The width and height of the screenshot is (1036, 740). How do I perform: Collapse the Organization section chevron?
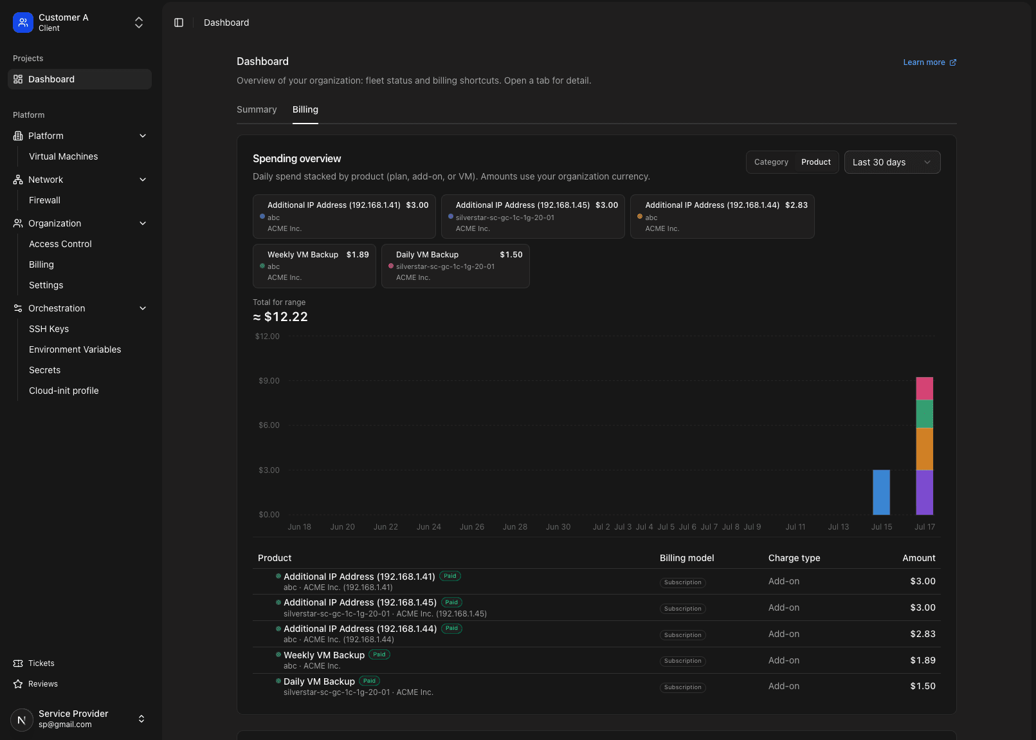pos(143,223)
